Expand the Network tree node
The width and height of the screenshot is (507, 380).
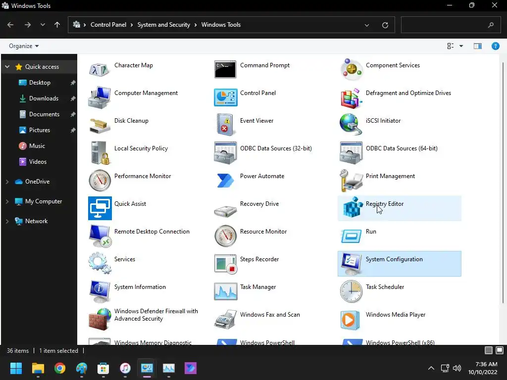(x=7, y=221)
